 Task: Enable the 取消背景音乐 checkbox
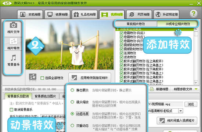tap(11, 110)
